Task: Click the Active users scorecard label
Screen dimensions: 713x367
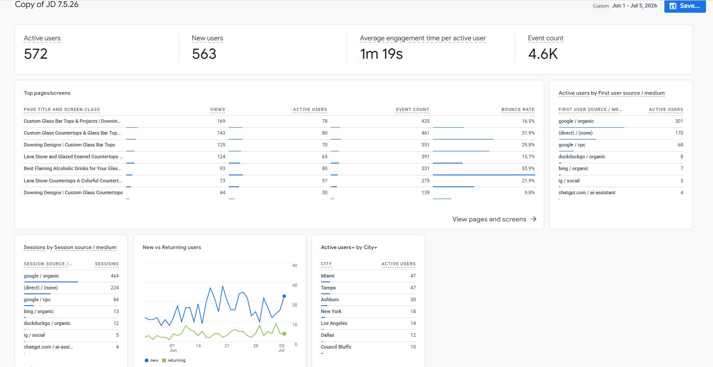Action: pos(42,38)
